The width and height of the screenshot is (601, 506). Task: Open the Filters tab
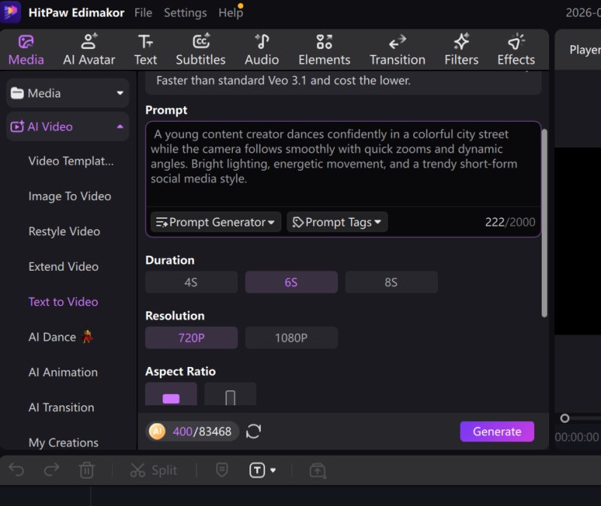(461, 50)
